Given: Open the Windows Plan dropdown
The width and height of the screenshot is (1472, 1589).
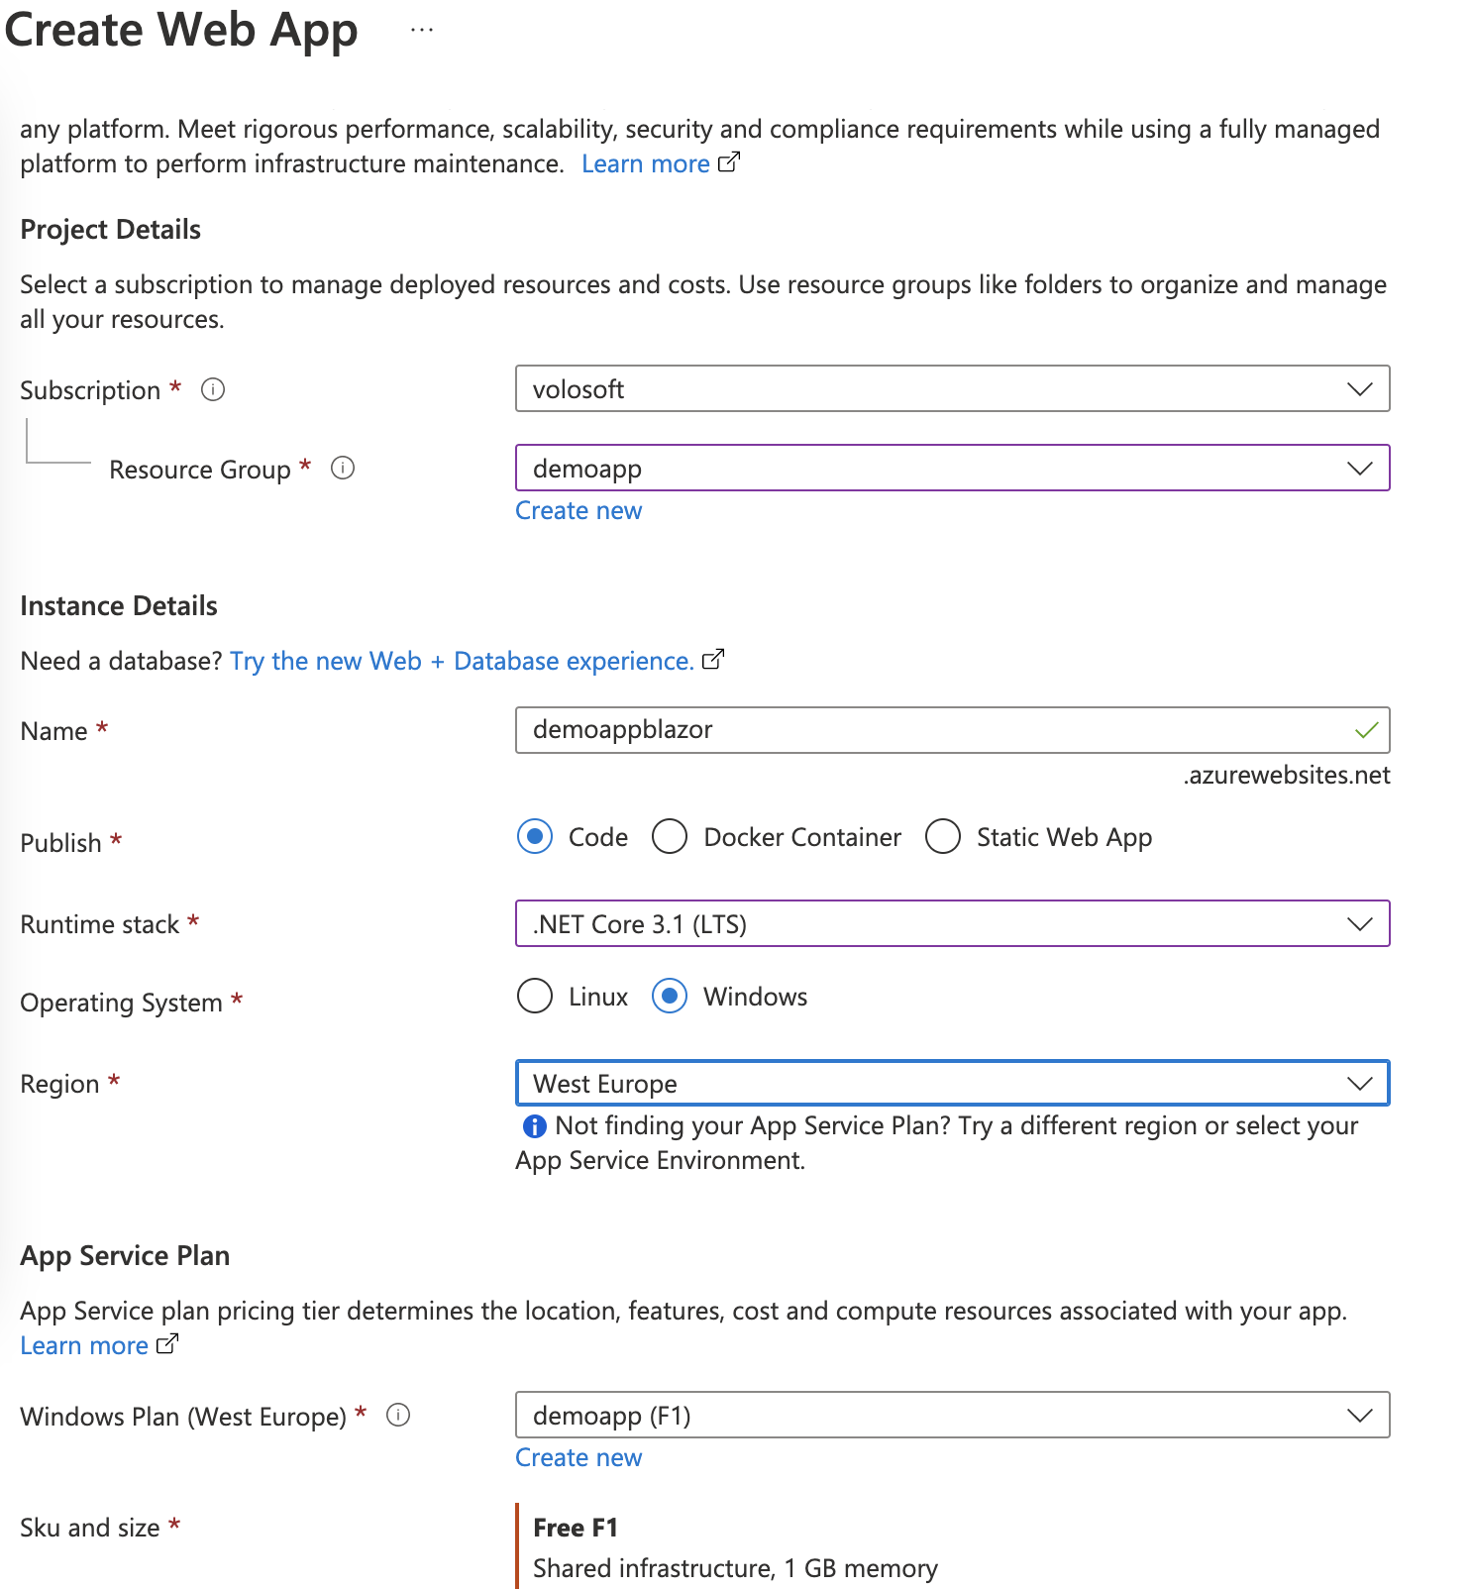Looking at the screenshot, I should (x=951, y=1416).
